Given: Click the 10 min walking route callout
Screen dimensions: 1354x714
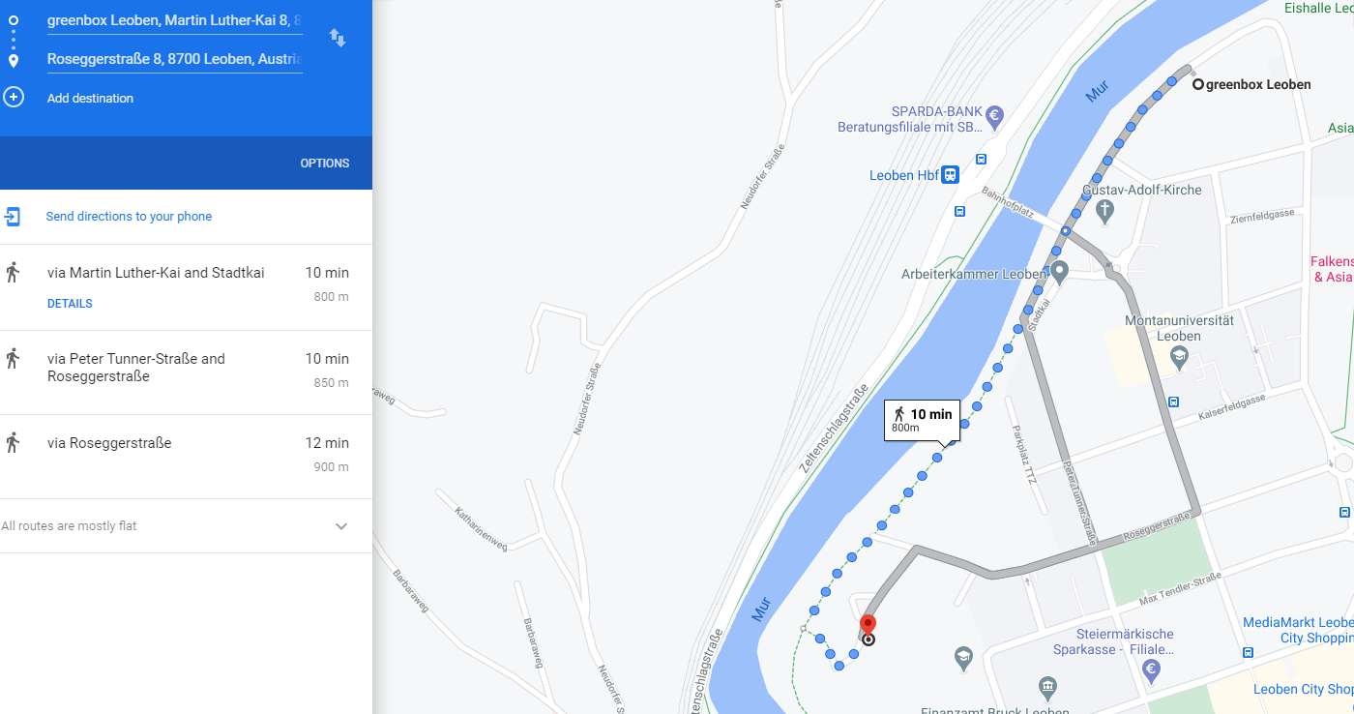Looking at the screenshot, I should 922,420.
